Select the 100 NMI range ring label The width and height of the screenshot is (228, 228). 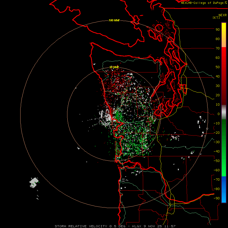[x=114, y=20]
